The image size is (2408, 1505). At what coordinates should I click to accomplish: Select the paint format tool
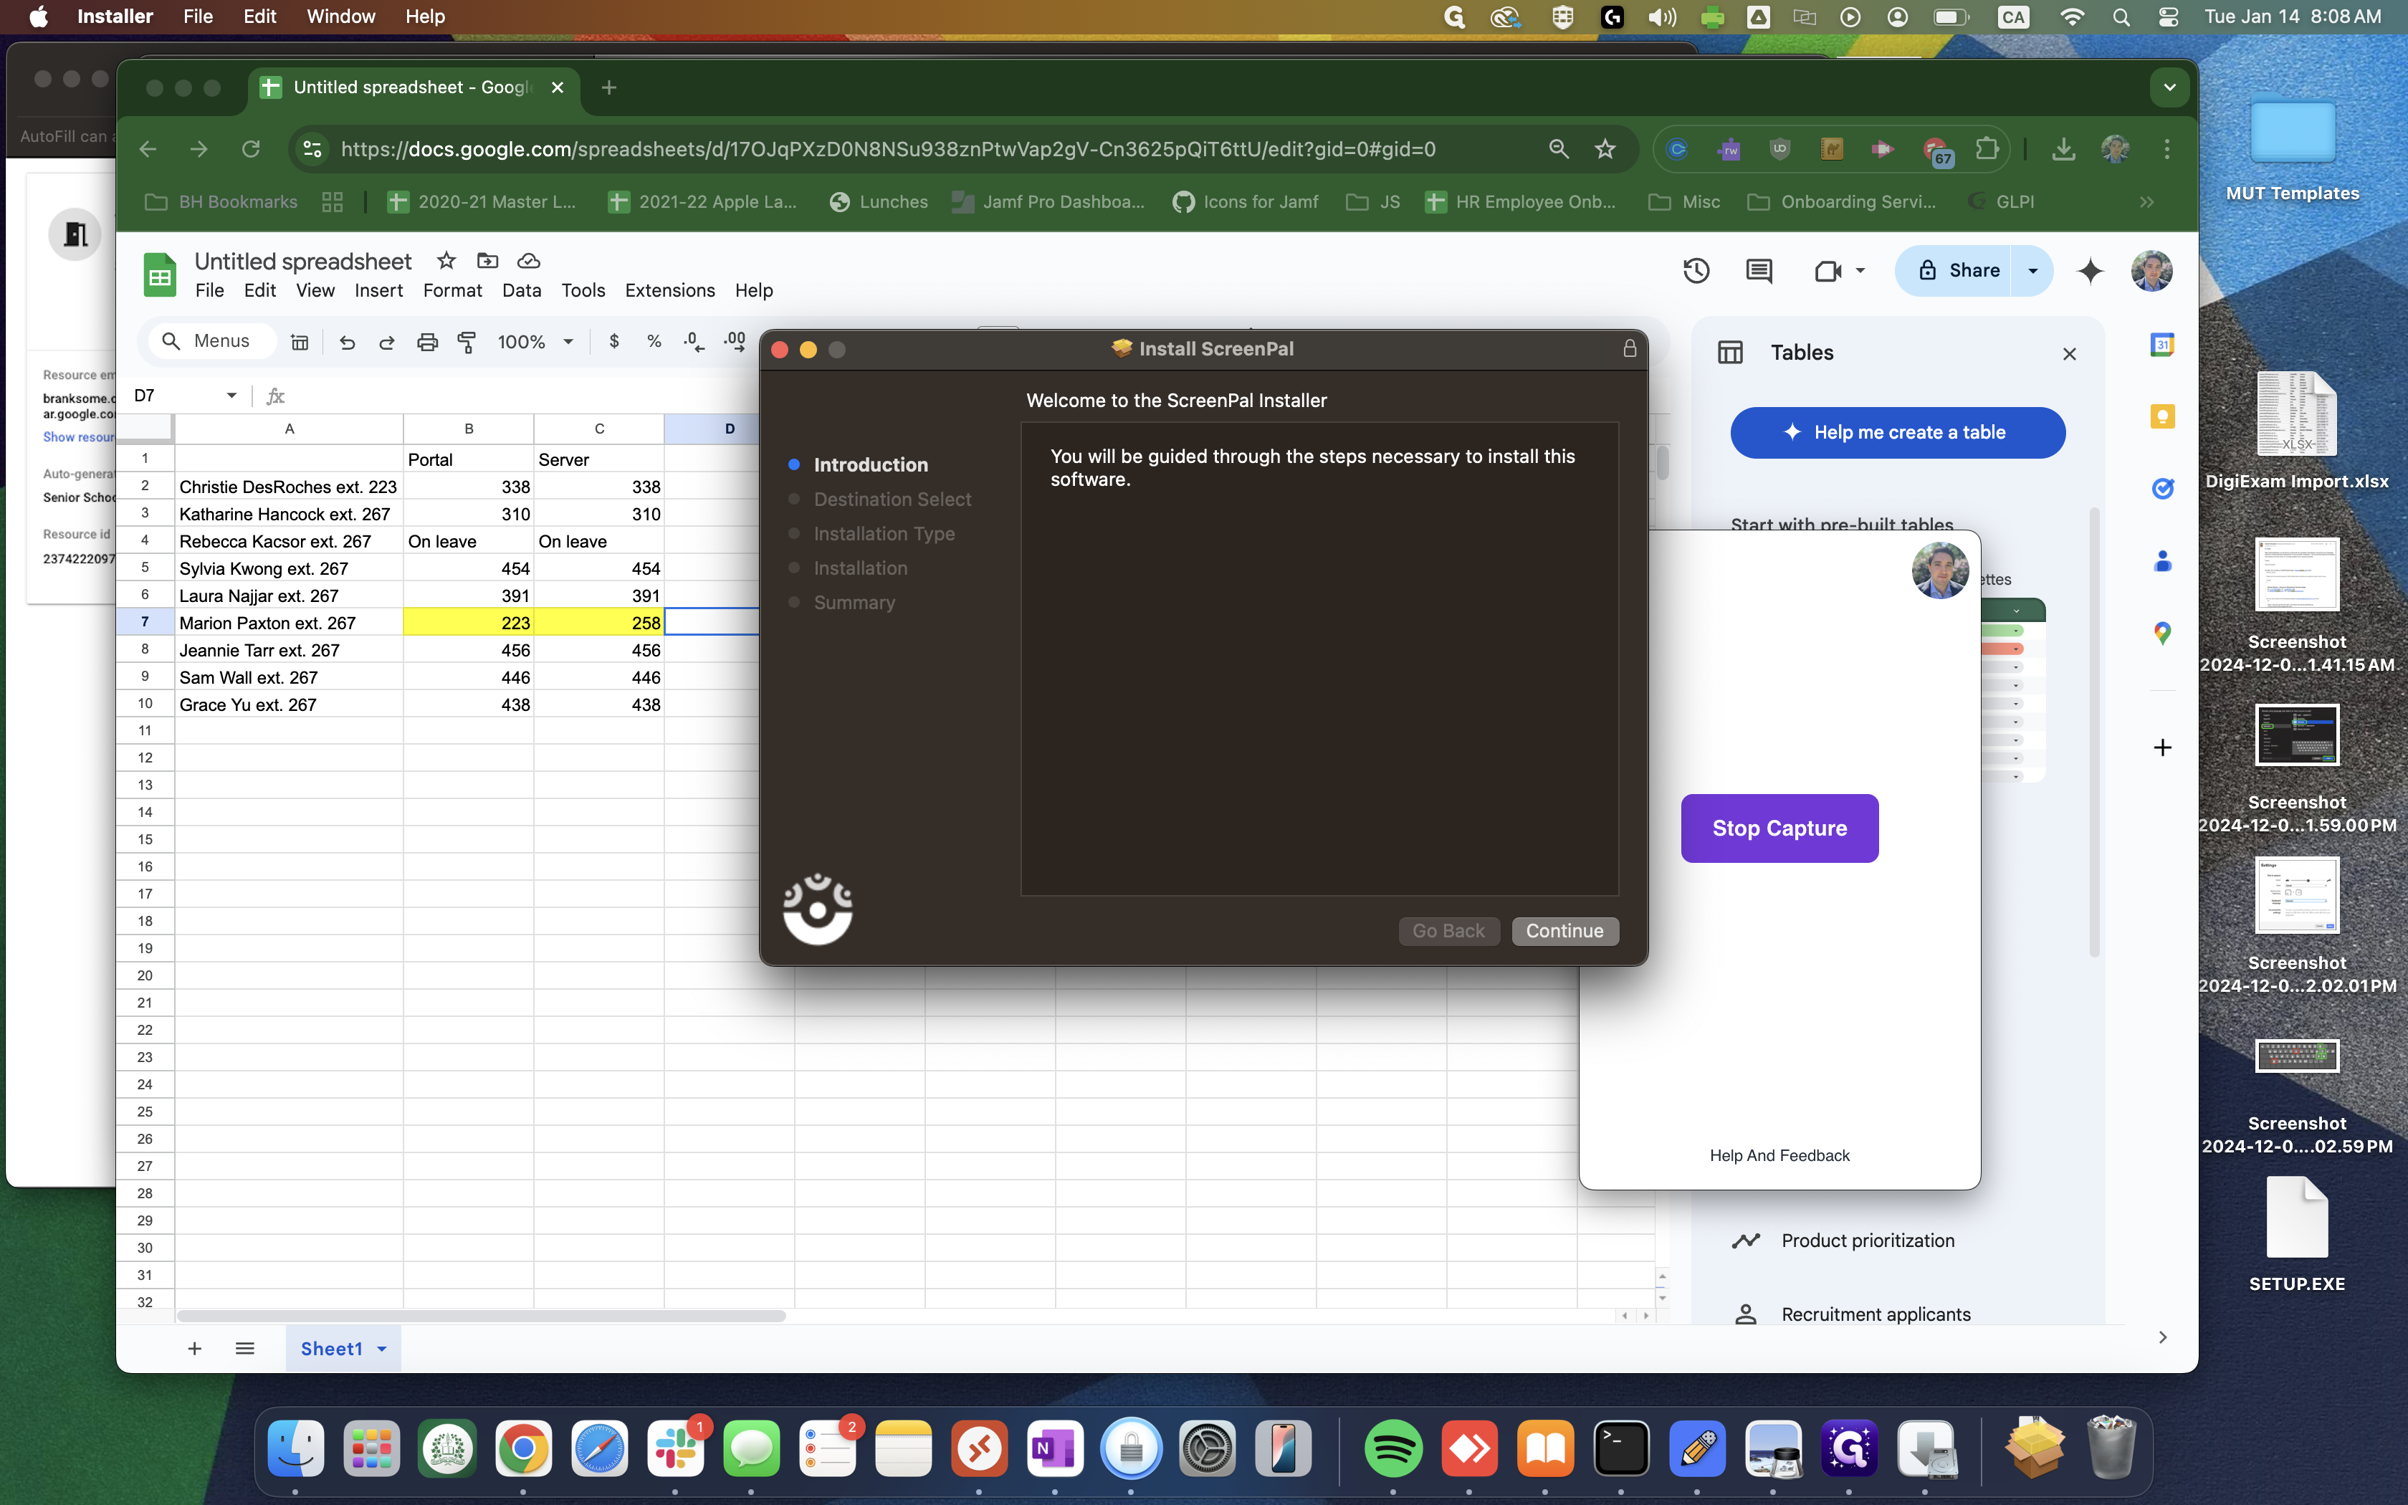(x=467, y=341)
